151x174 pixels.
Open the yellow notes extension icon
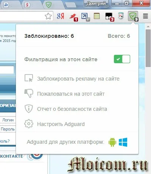[x=97, y=16]
